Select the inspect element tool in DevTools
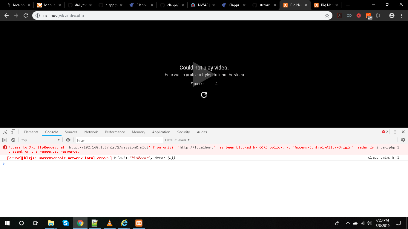Screen dimensions: 408x229 click(4, 132)
